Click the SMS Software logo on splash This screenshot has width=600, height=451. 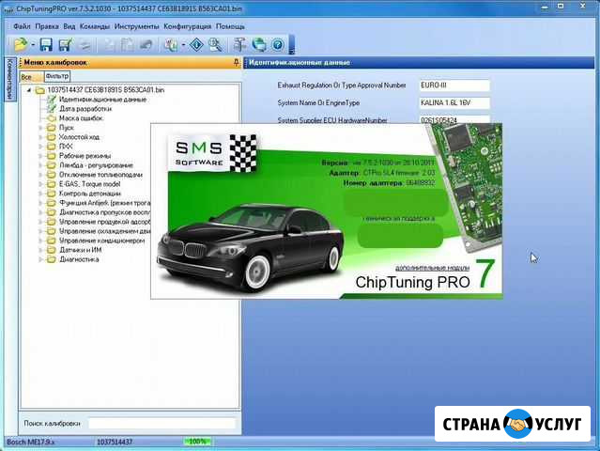(x=213, y=153)
